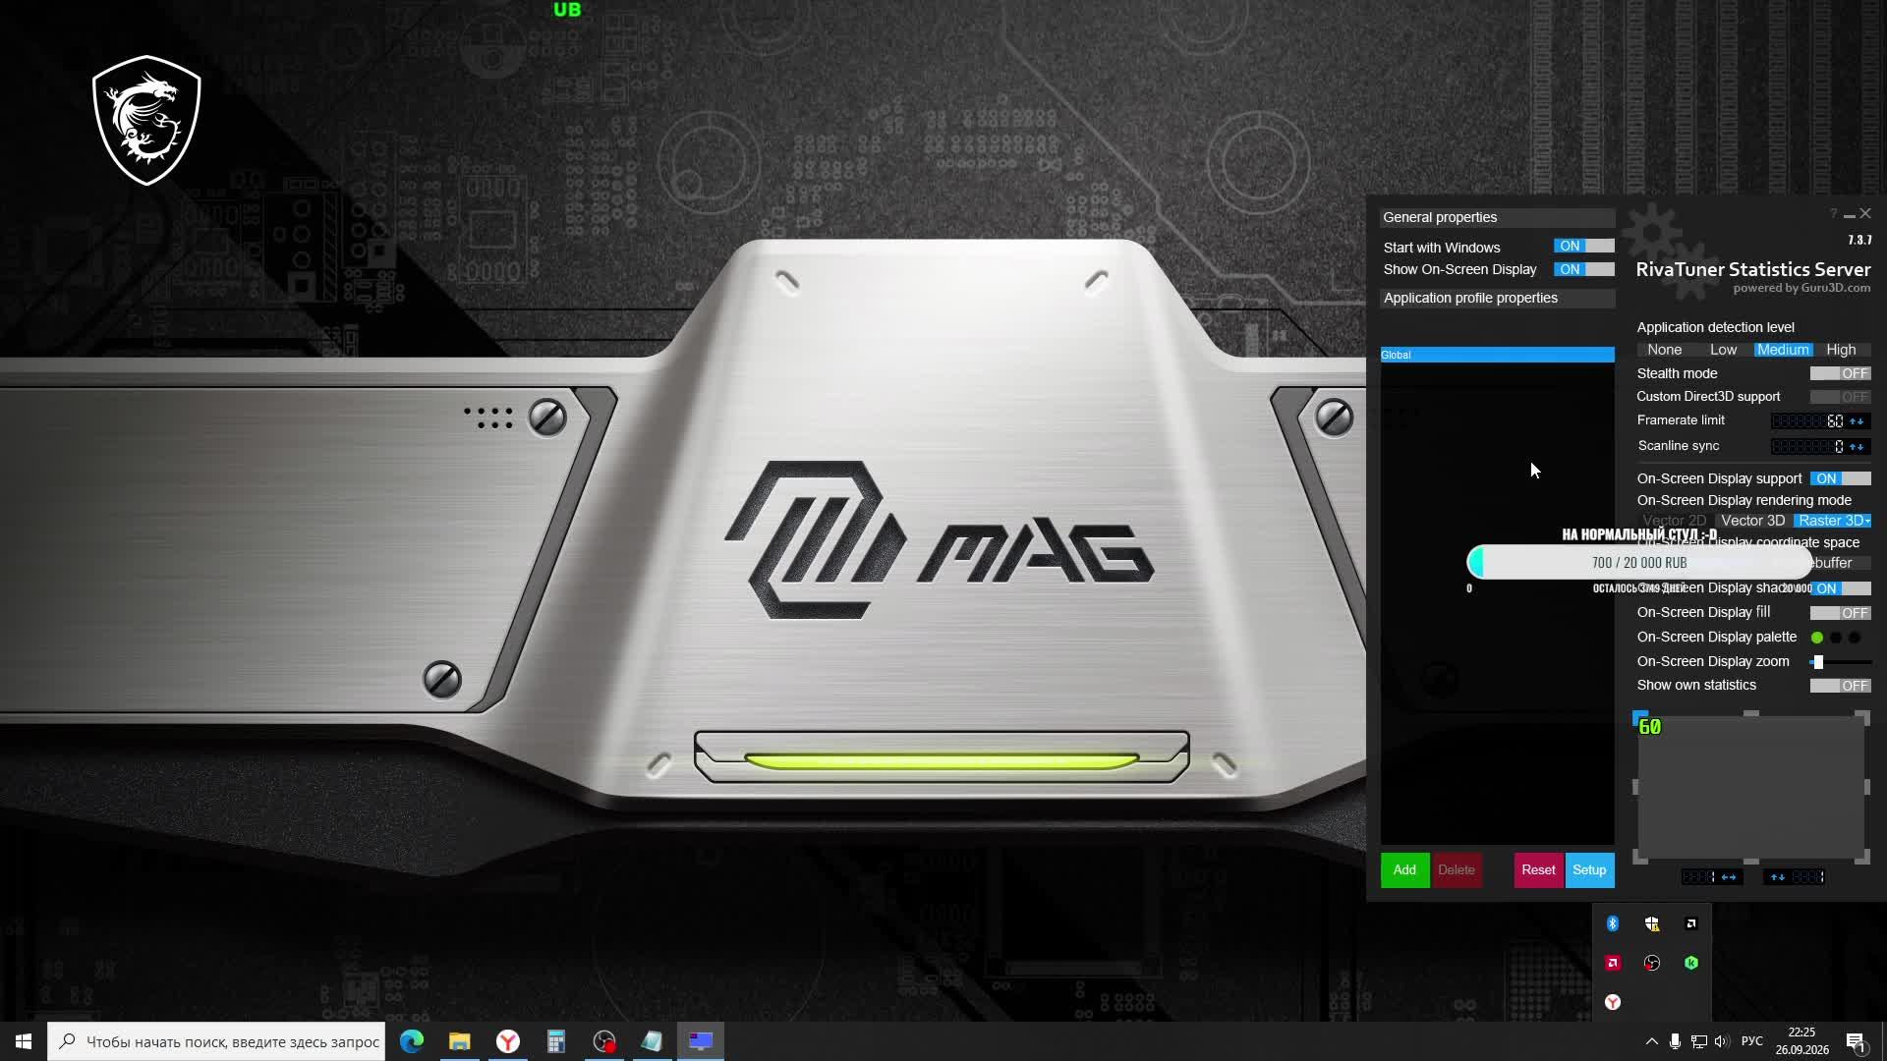Viewport: 1887px width, 1061px height.
Task: Show hidden system tray icons chevron
Action: [x=1651, y=1041]
